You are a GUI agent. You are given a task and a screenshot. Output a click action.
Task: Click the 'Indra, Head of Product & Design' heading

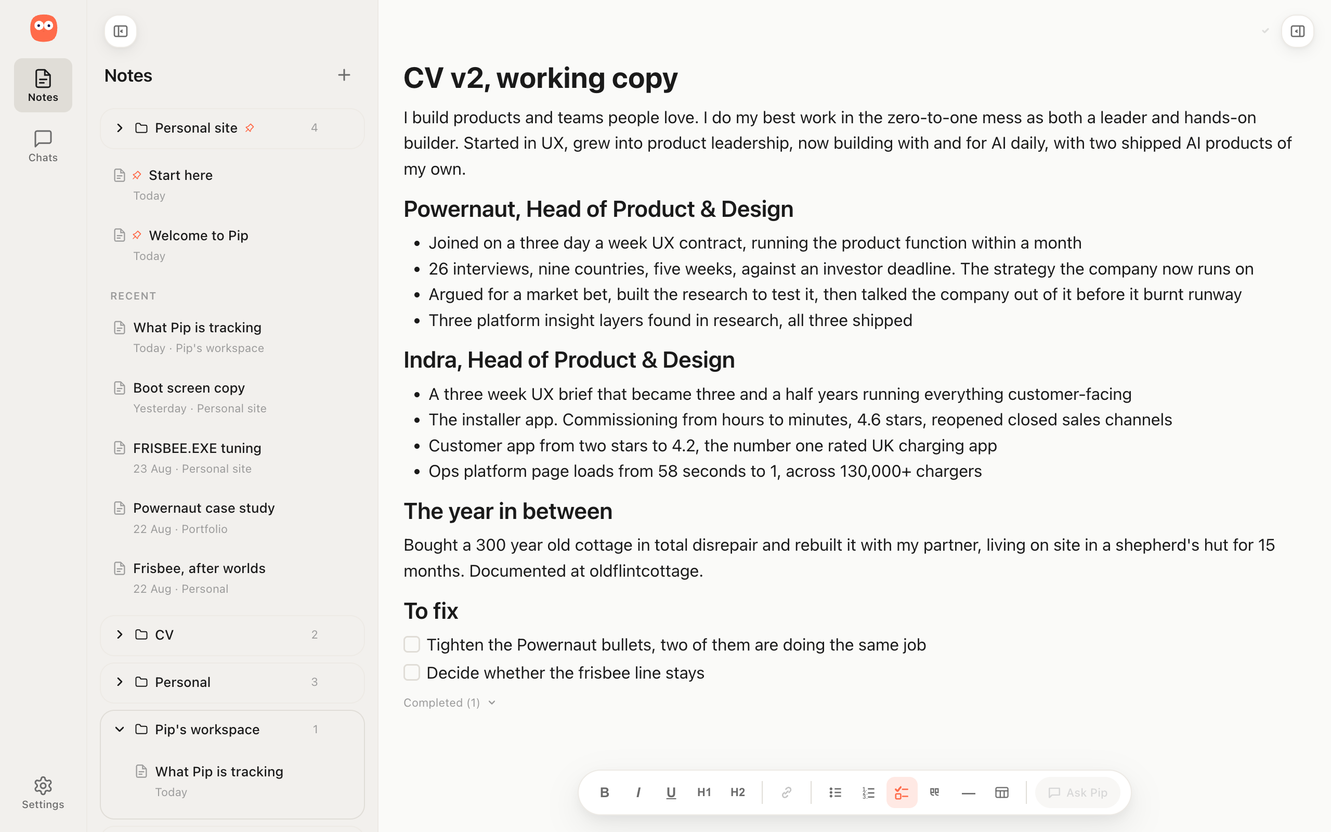[x=569, y=360]
